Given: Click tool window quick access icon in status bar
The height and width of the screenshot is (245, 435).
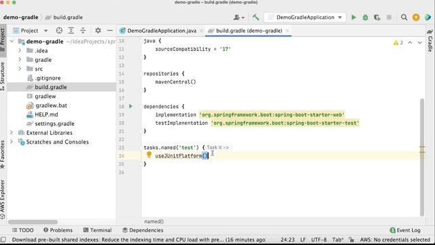Looking at the screenshot, I should click(3, 239).
